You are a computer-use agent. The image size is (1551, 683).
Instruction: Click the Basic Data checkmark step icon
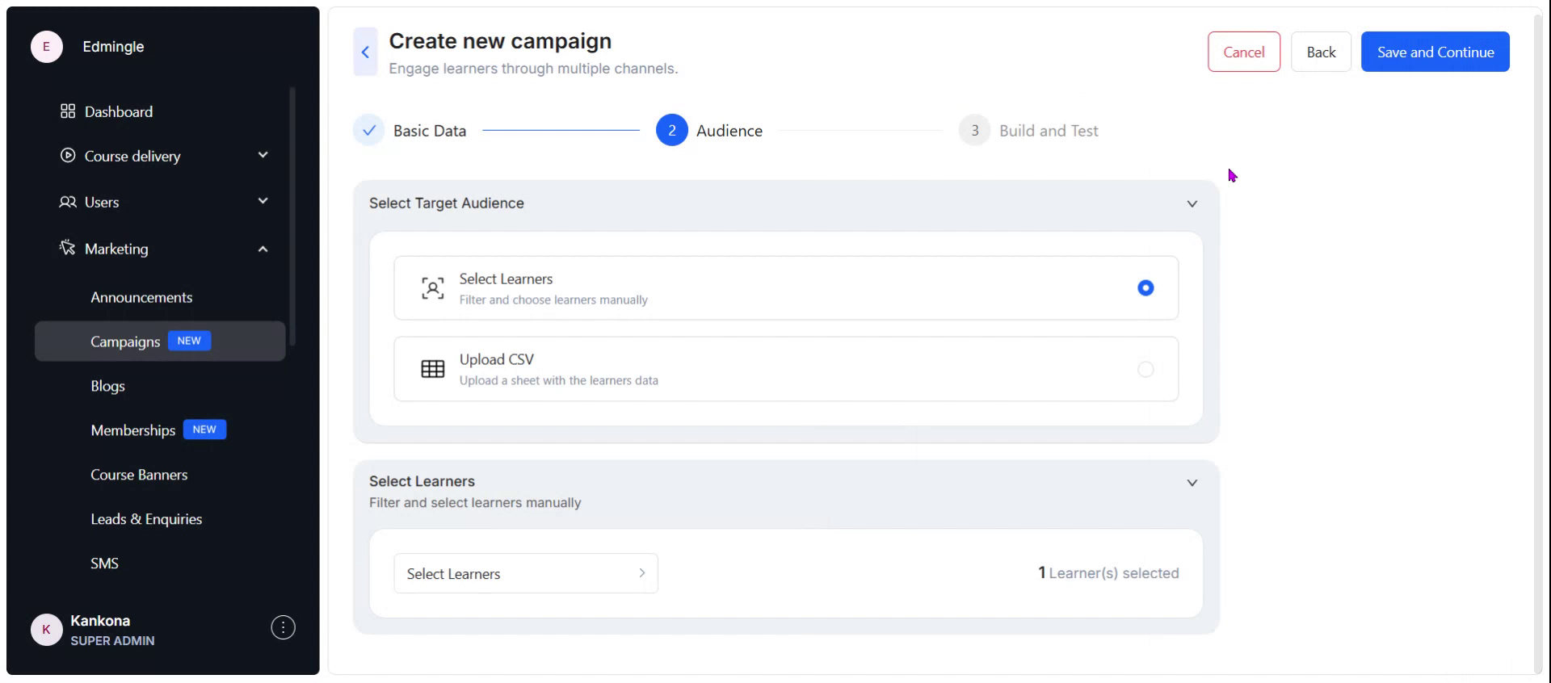click(x=369, y=130)
